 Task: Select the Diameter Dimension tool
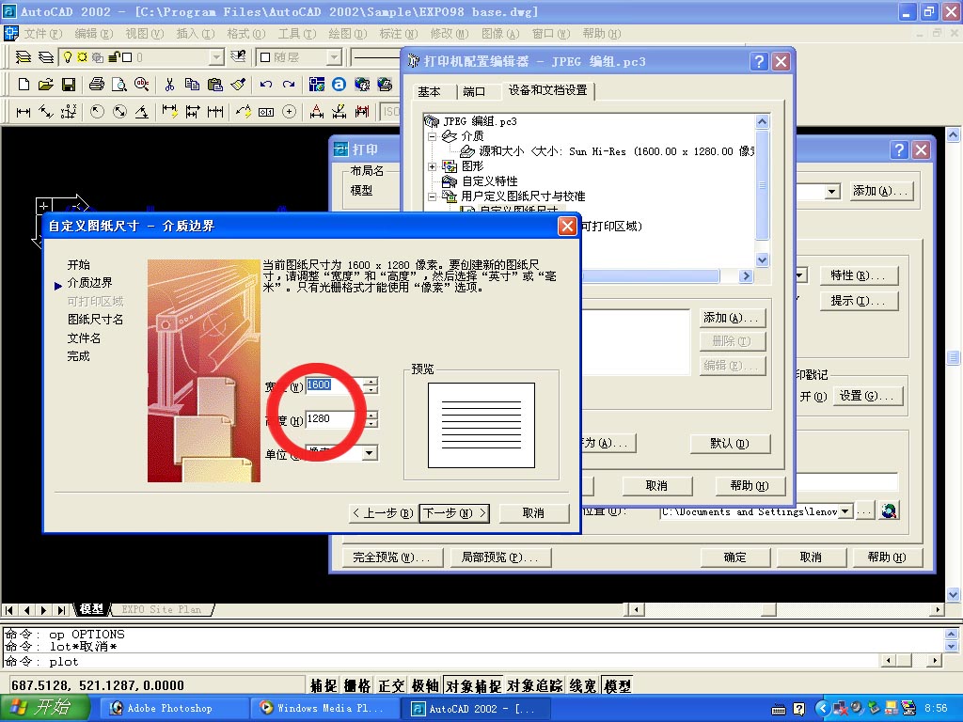tap(119, 112)
